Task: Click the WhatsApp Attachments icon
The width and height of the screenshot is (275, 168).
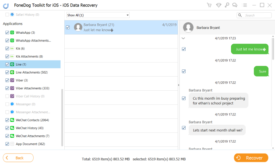Action: coord(12,41)
